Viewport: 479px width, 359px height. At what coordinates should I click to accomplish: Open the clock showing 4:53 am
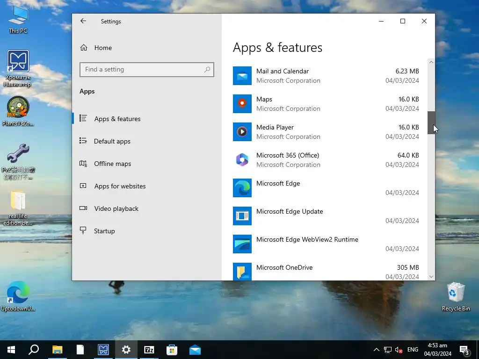[x=437, y=350]
